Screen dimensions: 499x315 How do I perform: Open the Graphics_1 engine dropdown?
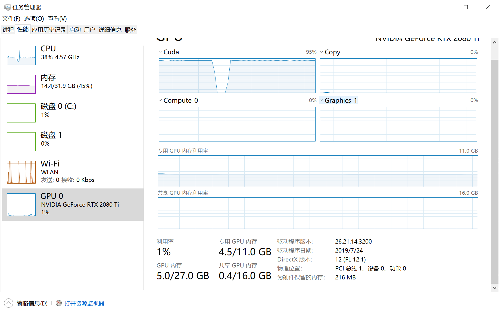point(338,100)
